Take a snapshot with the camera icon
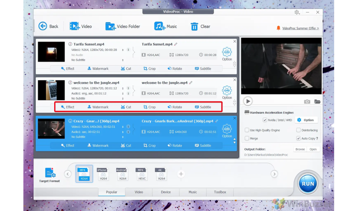This screenshot has height=211, width=358. [307, 101]
